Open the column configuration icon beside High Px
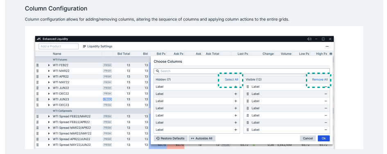 [331, 54]
